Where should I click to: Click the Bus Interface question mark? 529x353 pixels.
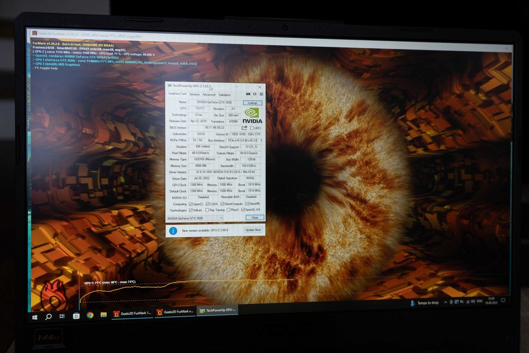(261, 140)
